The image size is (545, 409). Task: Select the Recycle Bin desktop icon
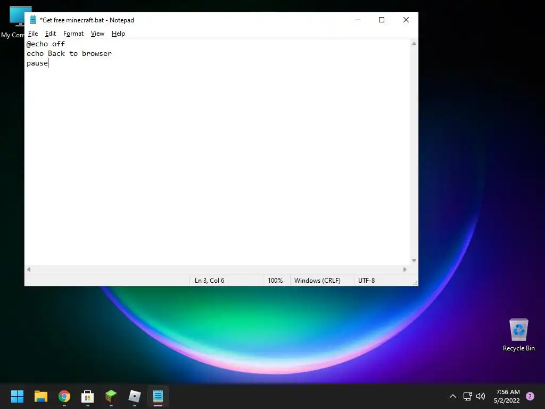tap(518, 334)
